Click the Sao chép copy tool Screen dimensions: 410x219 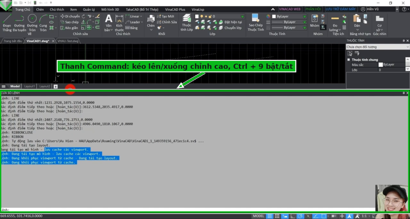tap(70, 22)
